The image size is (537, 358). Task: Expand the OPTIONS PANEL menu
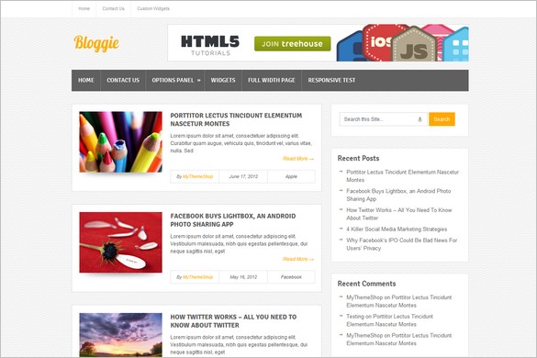click(175, 80)
